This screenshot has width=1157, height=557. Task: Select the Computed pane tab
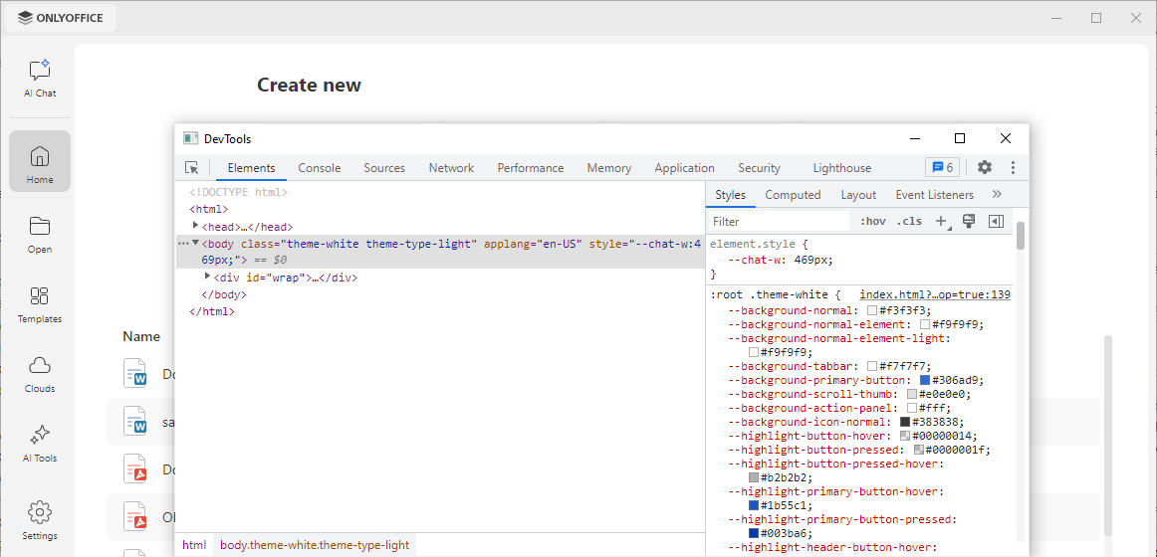pyautogui.click(x=794, y=195)
